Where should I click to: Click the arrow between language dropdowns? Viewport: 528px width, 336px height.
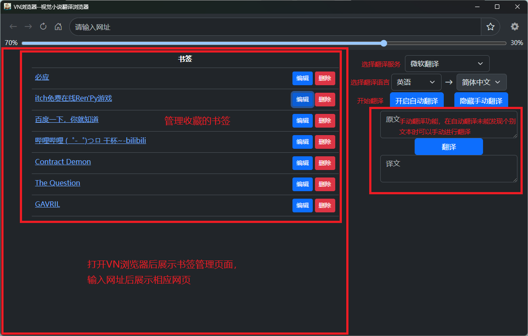click(448, 82)
